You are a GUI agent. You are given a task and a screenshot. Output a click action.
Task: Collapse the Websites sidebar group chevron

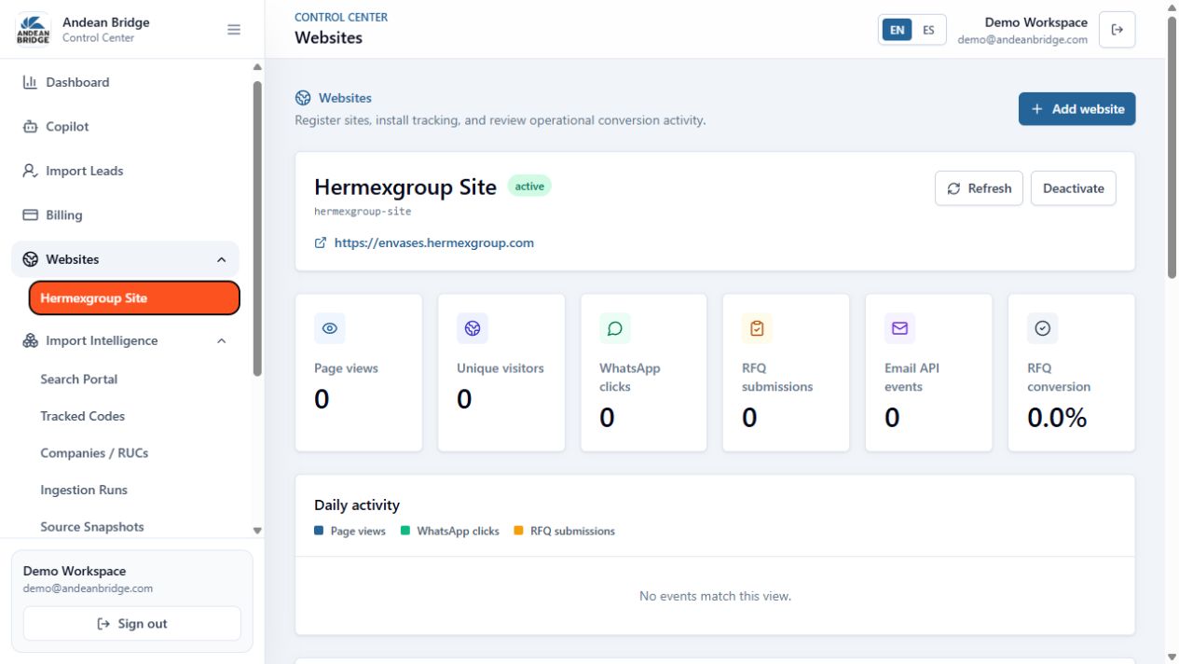[x=221, y=259]
